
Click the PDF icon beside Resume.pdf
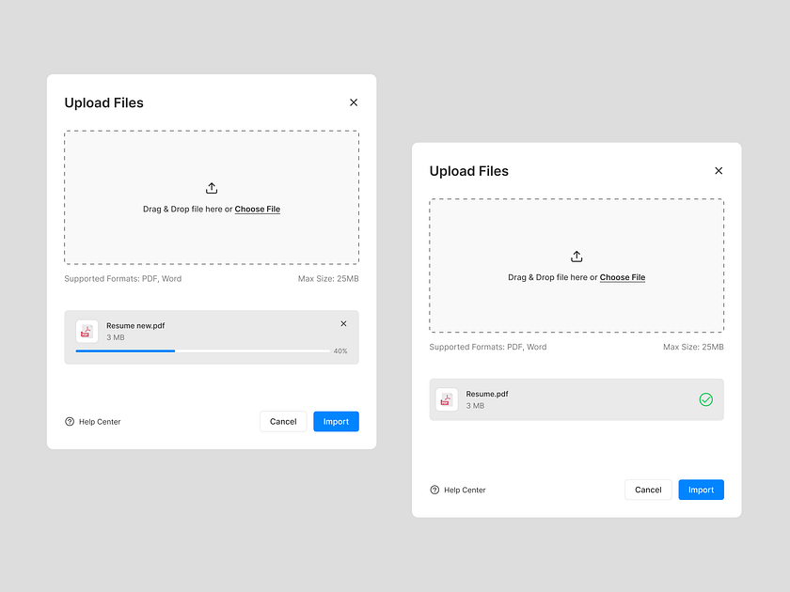tap(447, 399)
